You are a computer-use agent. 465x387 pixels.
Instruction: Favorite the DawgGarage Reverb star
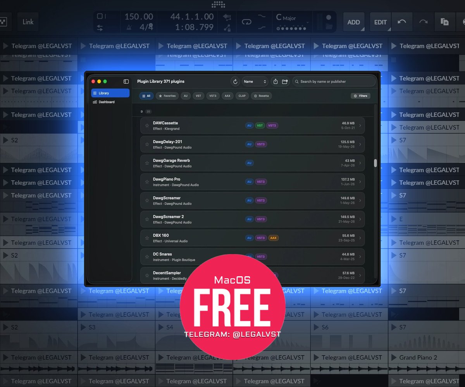(147, 163)
